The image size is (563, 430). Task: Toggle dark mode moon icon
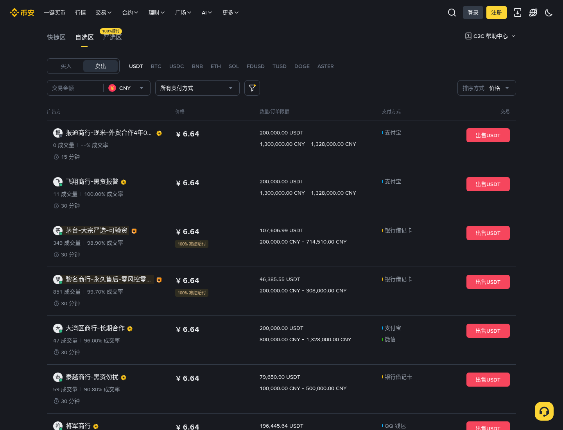click(x=549, y=13)
